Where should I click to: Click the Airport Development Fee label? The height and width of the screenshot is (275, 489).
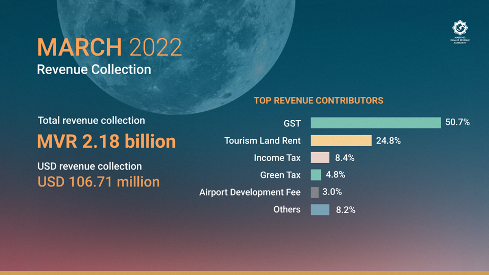[250, 192]
